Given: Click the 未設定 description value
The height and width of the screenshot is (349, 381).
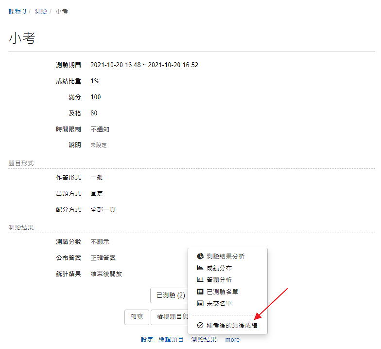Looking at the screenshot, I should 98,145.
